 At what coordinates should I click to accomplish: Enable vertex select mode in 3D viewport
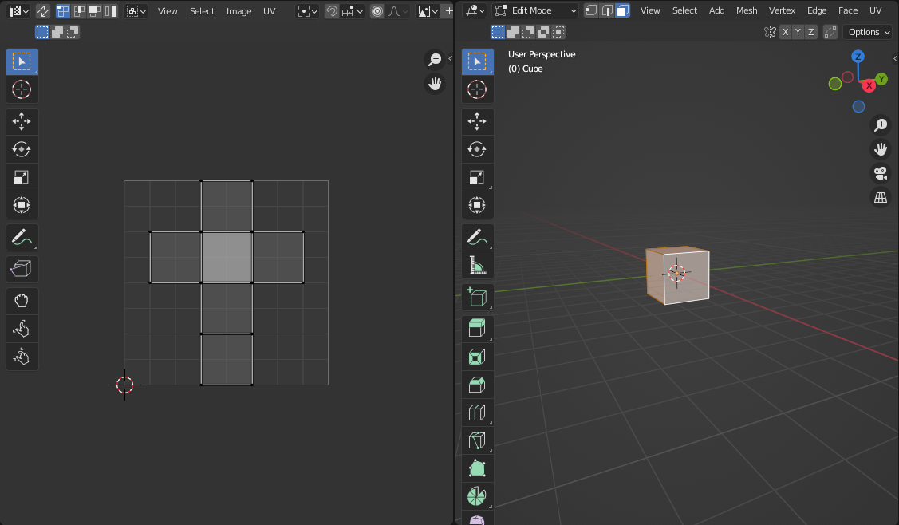[x=590, y=10]
